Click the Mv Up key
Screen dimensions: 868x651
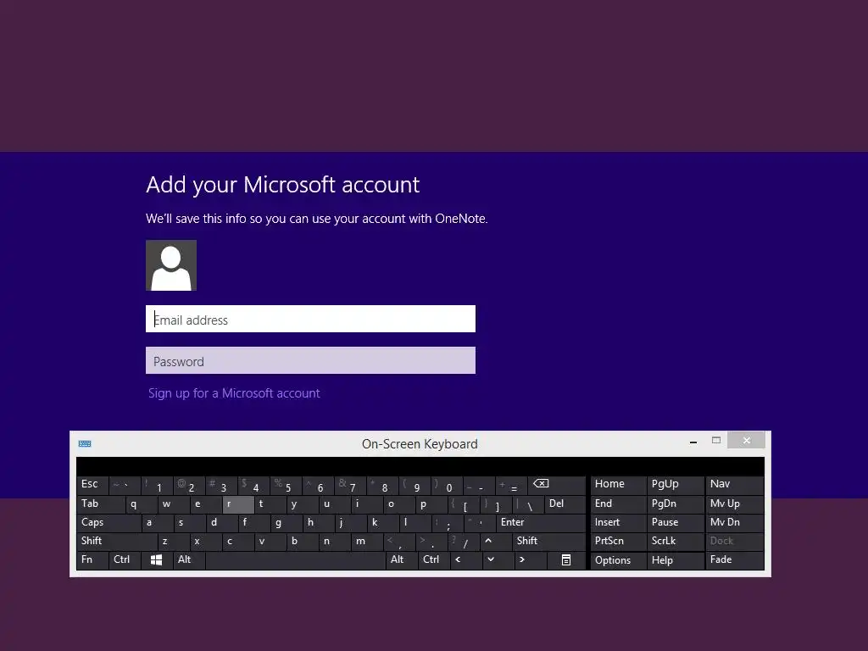[735, 504]
